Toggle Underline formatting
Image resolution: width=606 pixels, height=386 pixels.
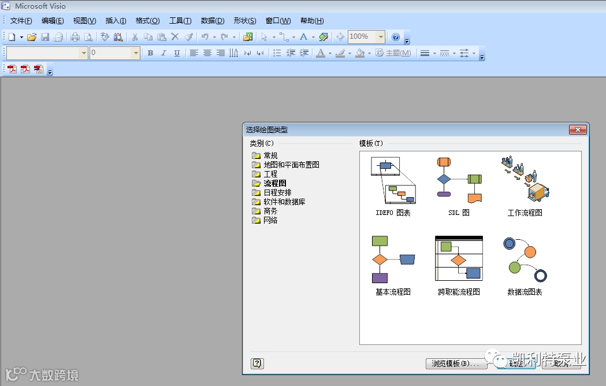pos(177,53)
